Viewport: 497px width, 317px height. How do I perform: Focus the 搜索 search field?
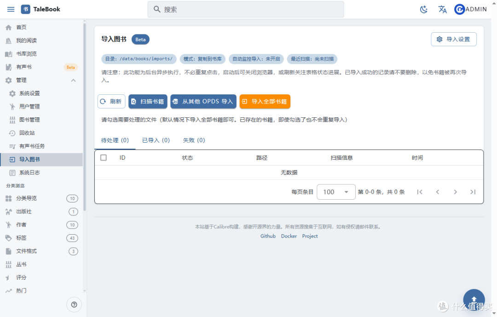246,9
